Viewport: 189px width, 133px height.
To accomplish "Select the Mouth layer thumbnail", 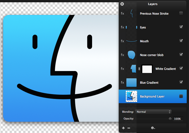I will [x=131, y=41].
